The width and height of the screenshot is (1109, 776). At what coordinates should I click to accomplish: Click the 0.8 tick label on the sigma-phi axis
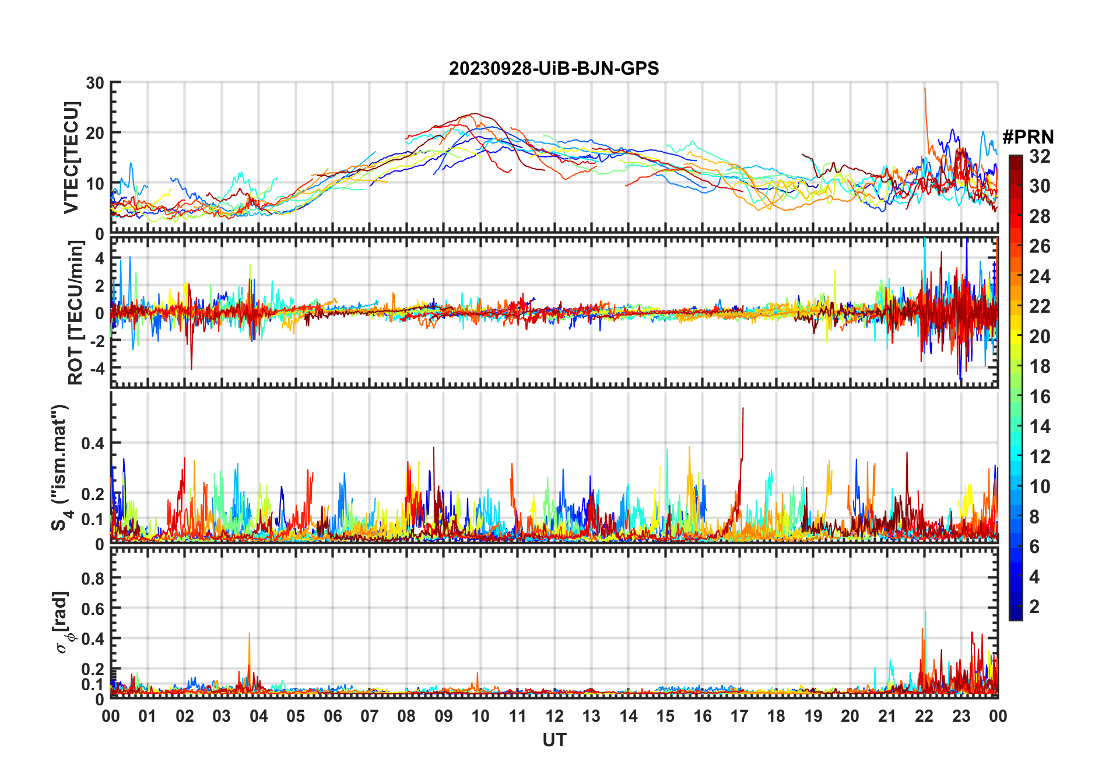93,578
